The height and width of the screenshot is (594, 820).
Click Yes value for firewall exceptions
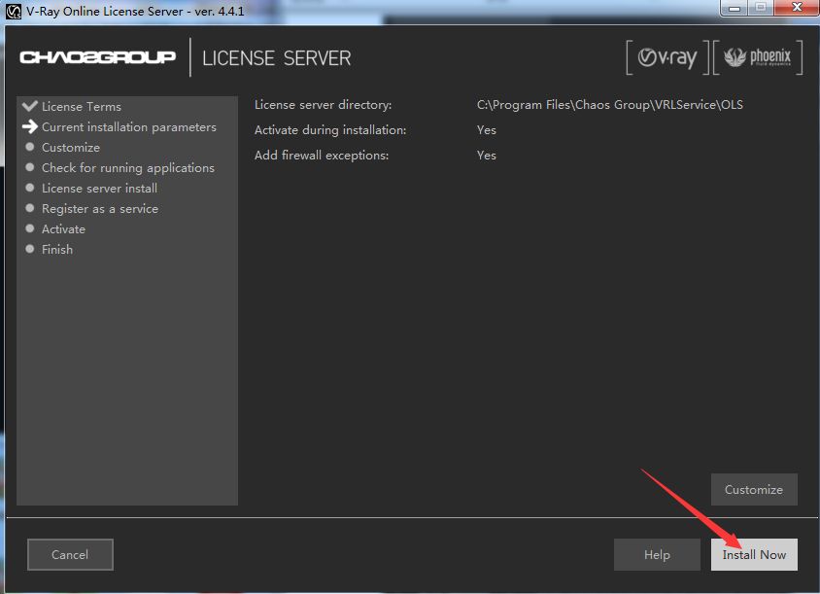click(487, 155)
